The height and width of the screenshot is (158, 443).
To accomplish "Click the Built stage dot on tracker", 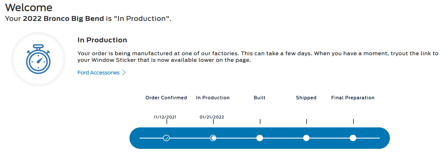I will pos(260,138).
